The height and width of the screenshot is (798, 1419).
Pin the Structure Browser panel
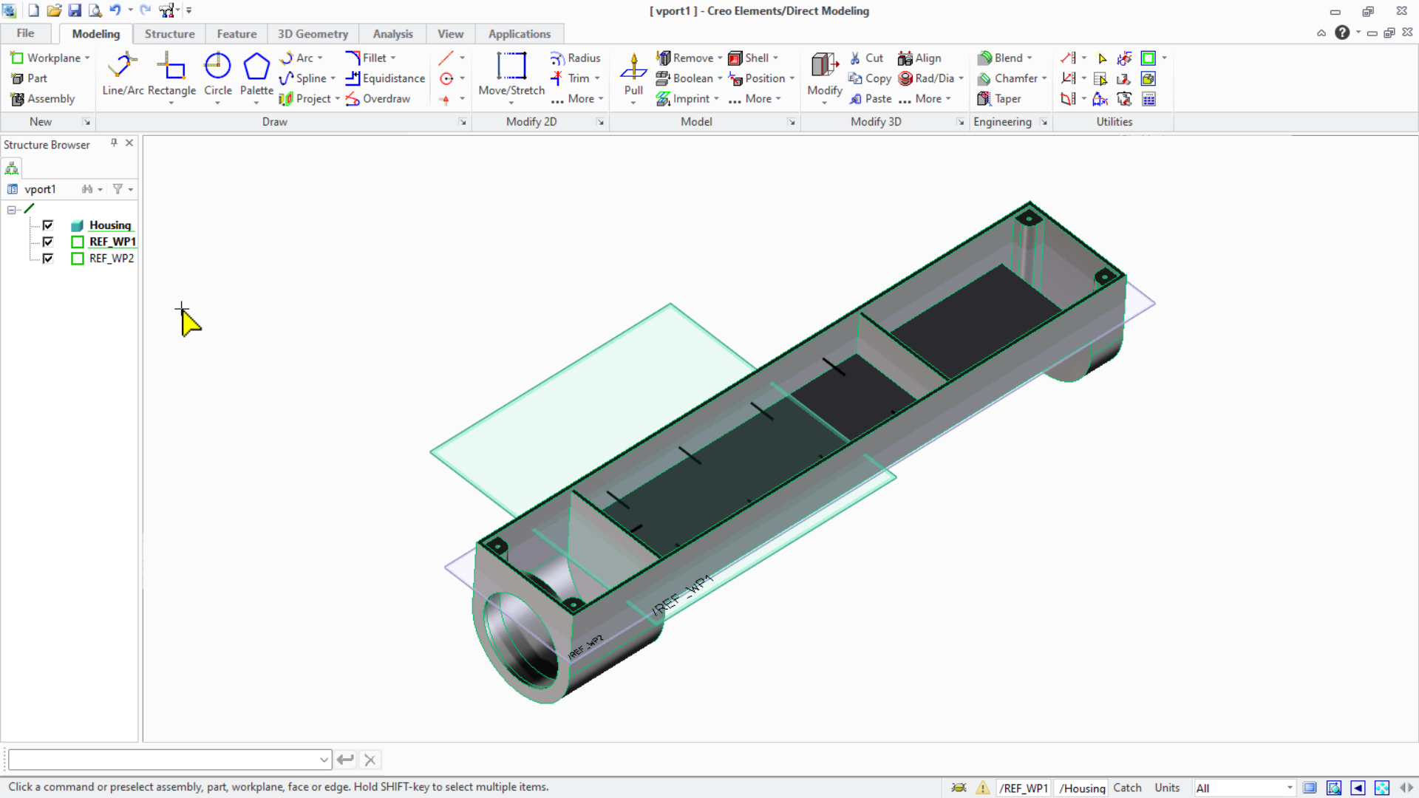[x=114, y=143]
